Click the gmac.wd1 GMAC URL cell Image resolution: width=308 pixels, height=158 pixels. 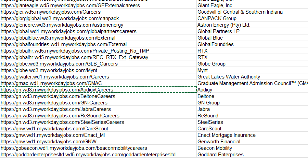98,83
